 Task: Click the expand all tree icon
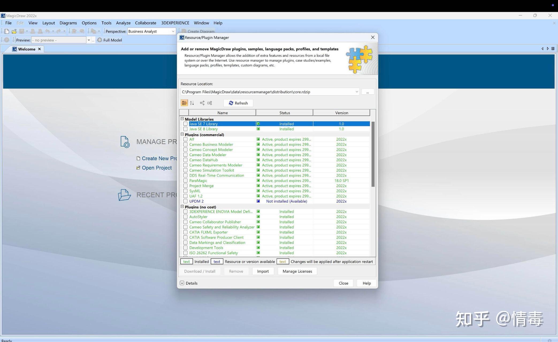[202, 103]
